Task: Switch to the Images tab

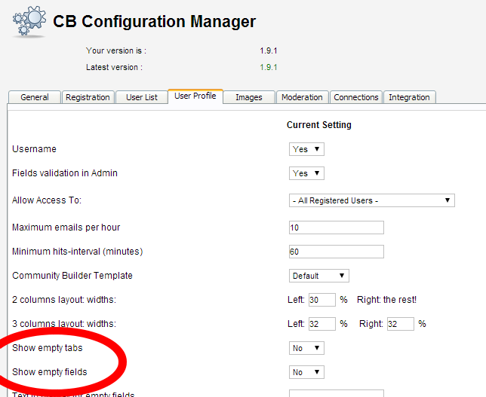Action: coord(249,97)
